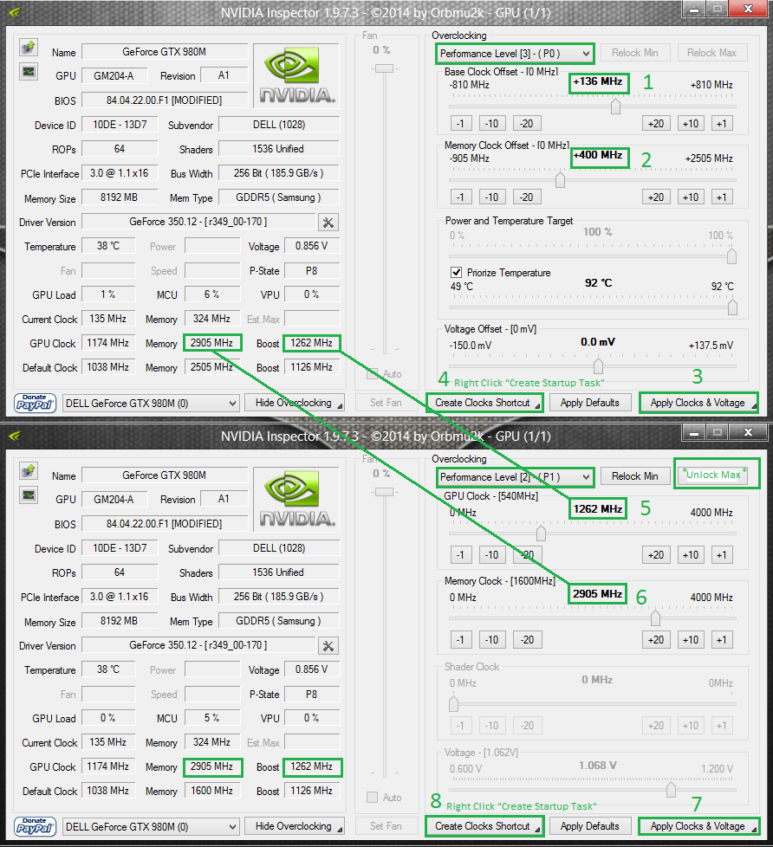Image resolution: width=773 pixels, height=847 pixels.
Task: Click driver profile tool icon in top window
Action: pyautogui.click(x=328, y=223)
